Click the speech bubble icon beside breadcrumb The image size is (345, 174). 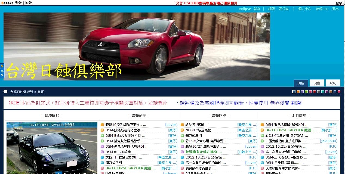coord(5,92)
